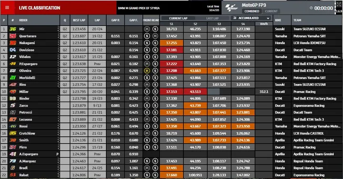Click Rossi's number 46 badge

tap(13, 126)
